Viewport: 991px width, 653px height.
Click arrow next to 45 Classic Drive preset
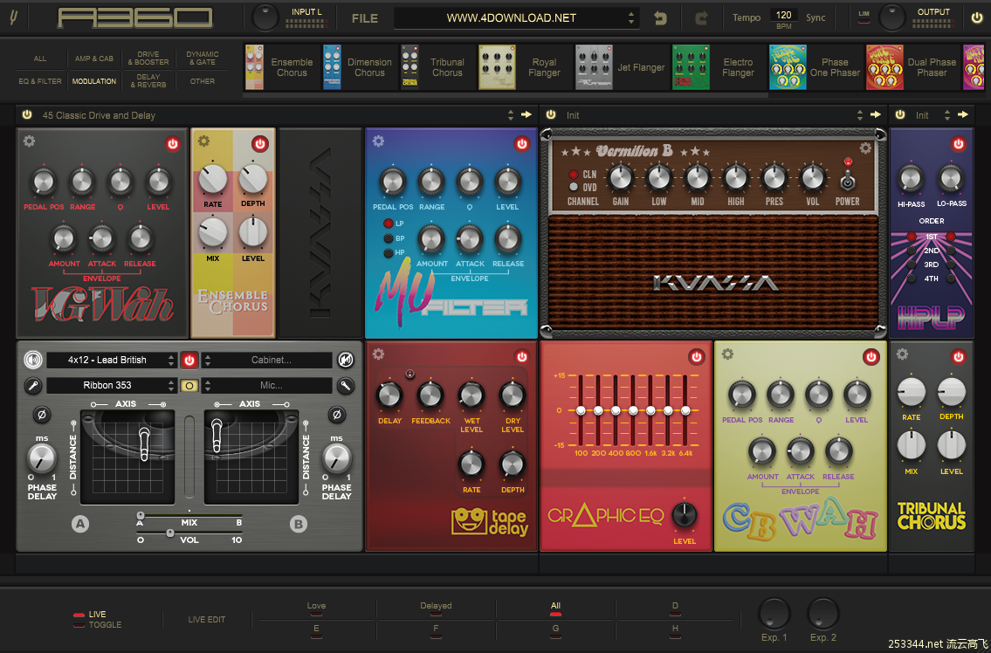pos(526,115)
